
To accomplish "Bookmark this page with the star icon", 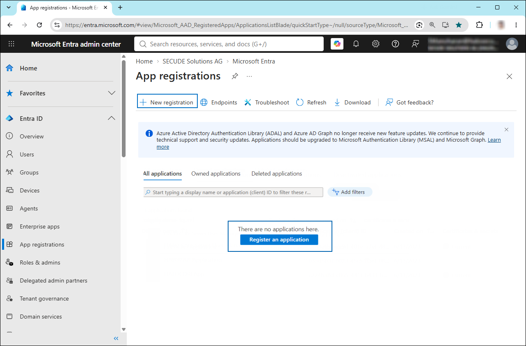I will tap(459, 25).
